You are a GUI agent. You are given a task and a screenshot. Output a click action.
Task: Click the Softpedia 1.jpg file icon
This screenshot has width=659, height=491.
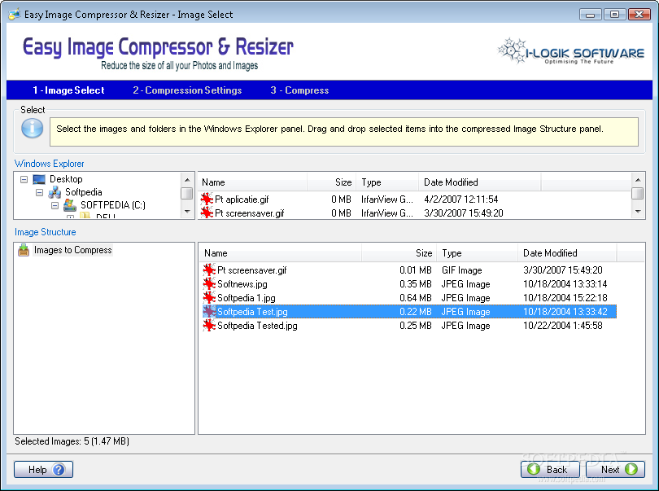(209, 298)
